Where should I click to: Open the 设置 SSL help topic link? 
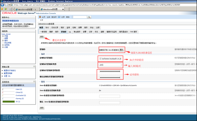pyautogui.click(x=7, y=76)
